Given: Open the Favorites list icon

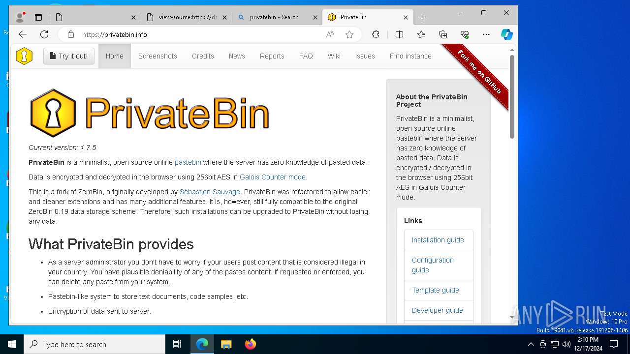Looking at the screenshot, I should tap(421, 34).
